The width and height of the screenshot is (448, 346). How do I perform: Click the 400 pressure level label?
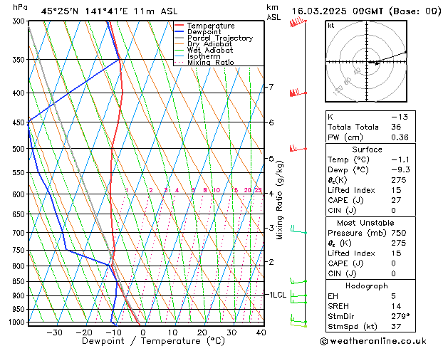point(20,93)
